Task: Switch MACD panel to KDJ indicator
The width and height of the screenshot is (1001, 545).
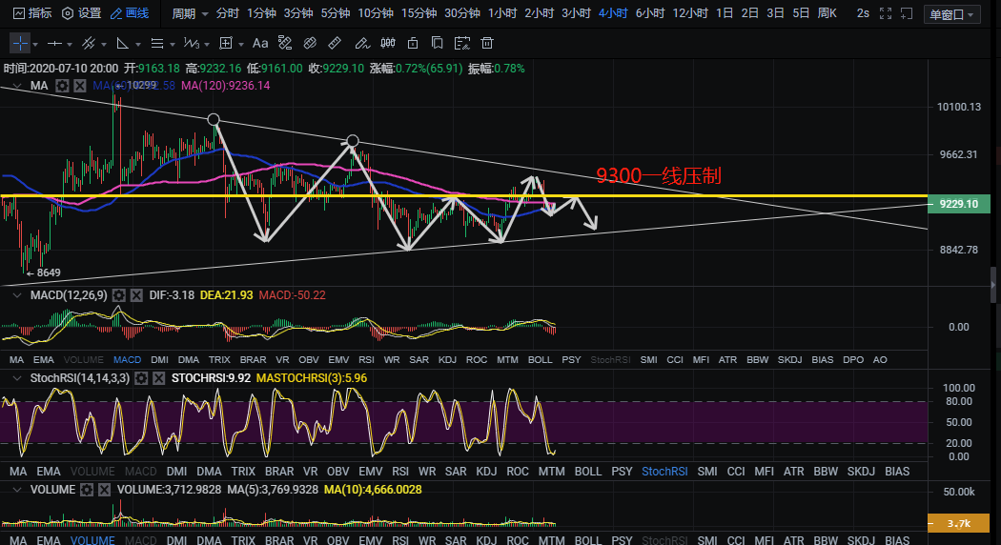Action: [447, 360]
